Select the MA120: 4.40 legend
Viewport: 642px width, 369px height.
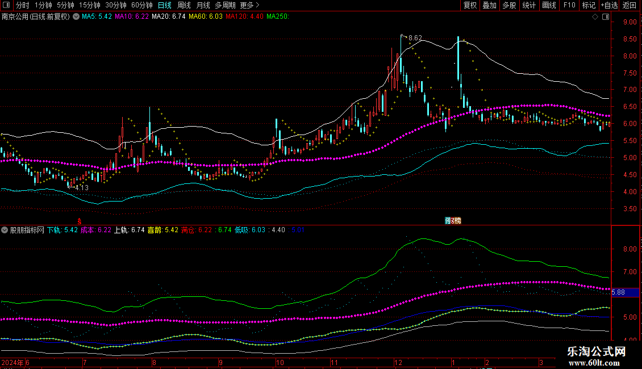tap(244, 16)
